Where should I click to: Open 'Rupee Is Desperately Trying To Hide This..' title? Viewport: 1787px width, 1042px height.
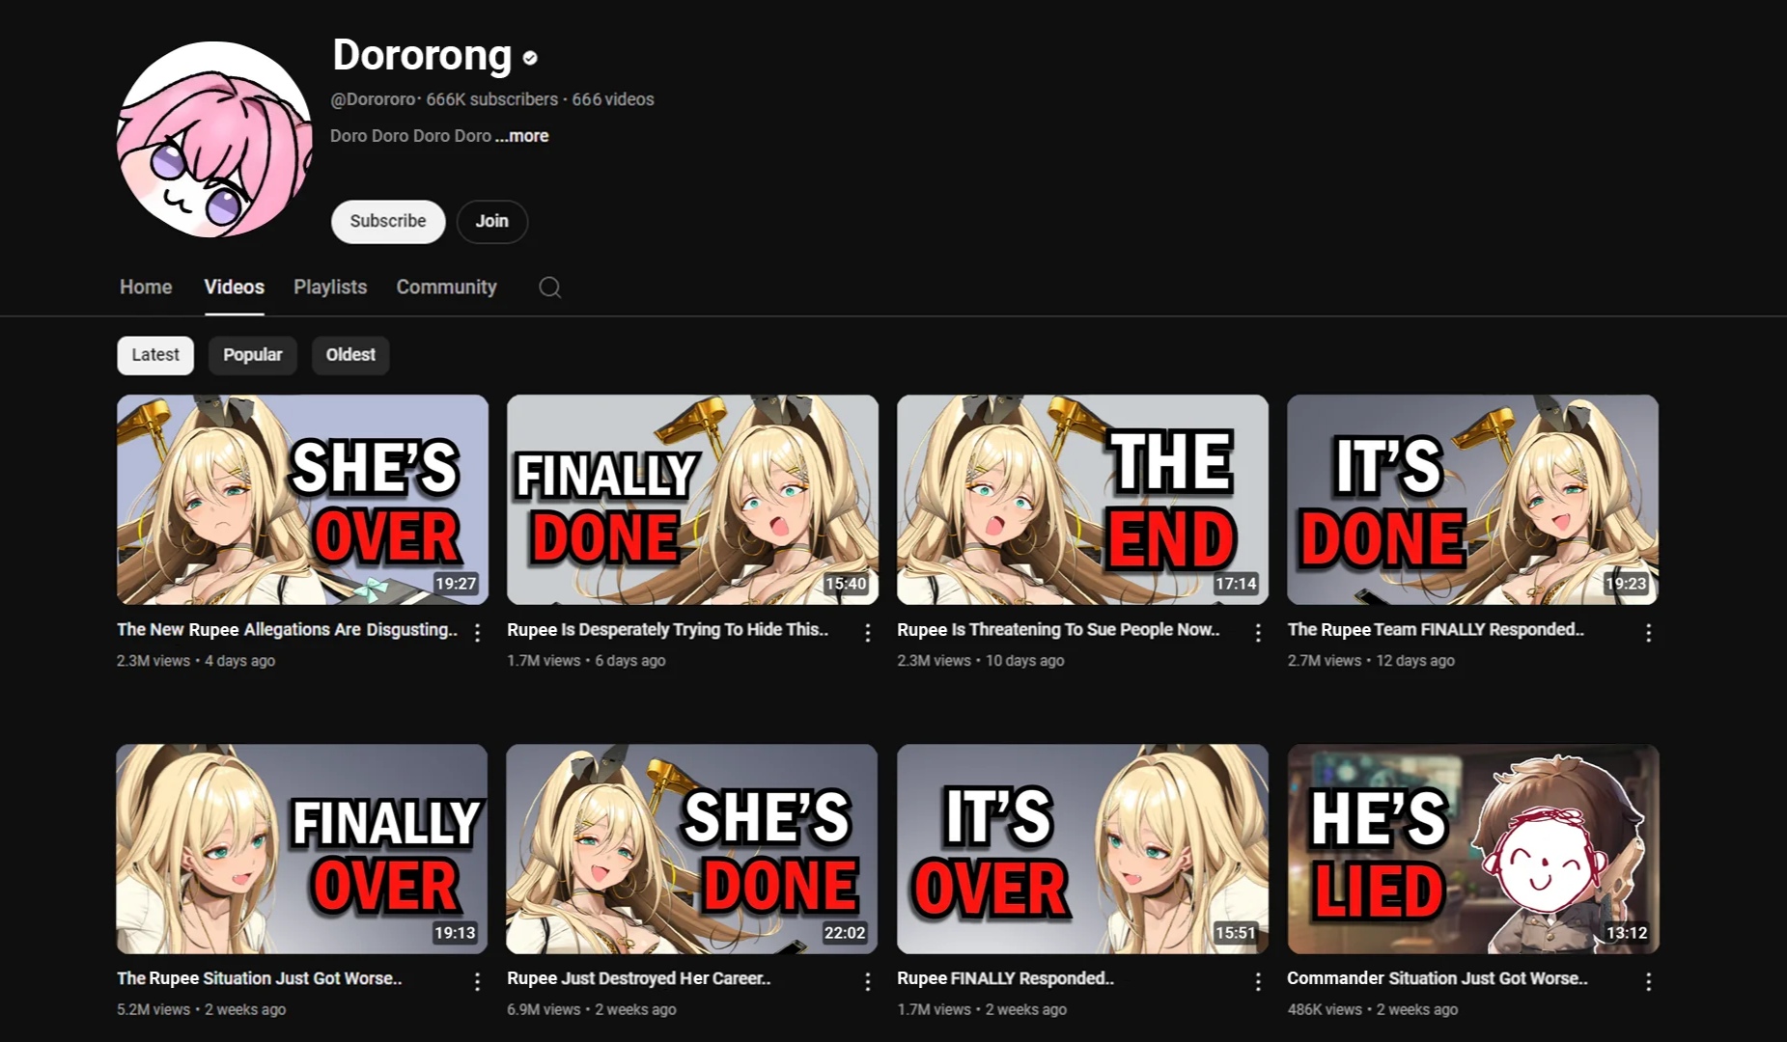[667, 630]
